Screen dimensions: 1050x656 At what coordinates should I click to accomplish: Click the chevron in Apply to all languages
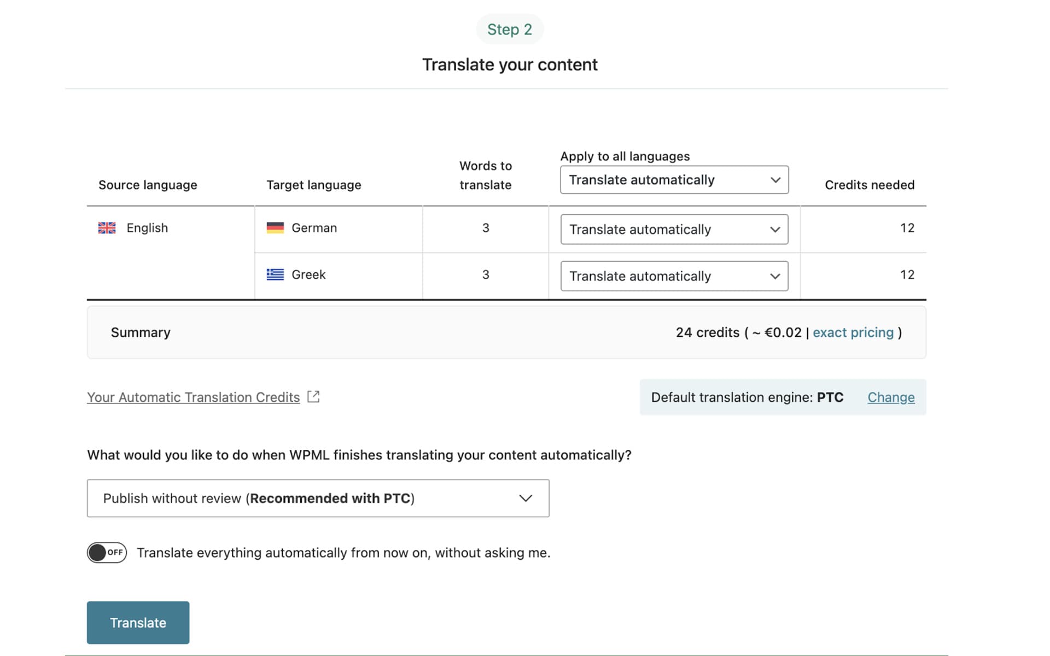point(775,180)
